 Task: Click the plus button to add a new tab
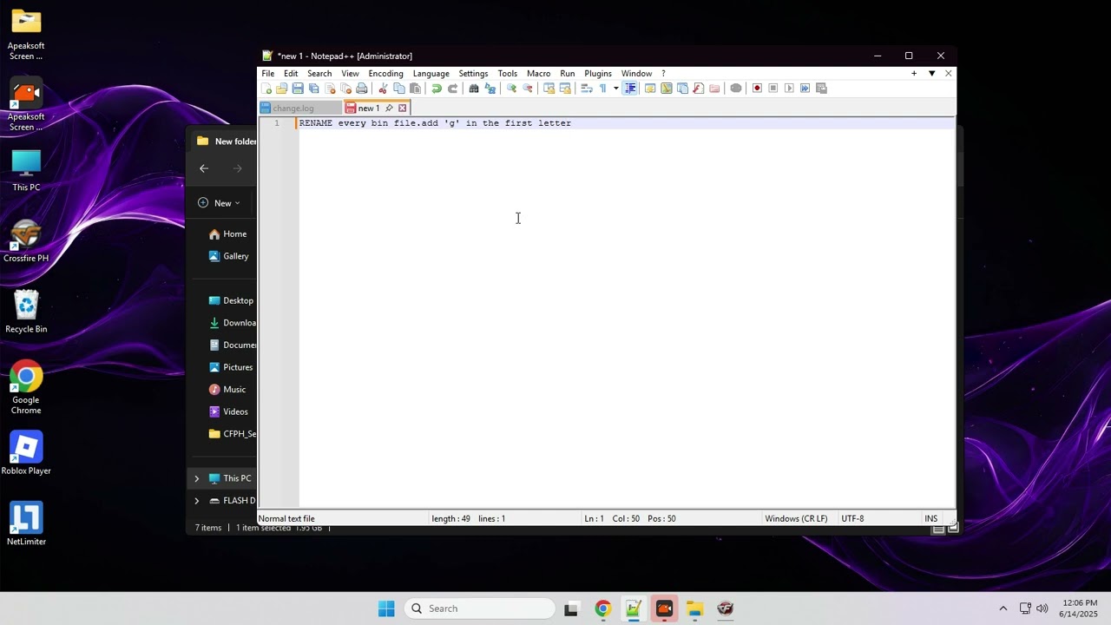[914, 74]
